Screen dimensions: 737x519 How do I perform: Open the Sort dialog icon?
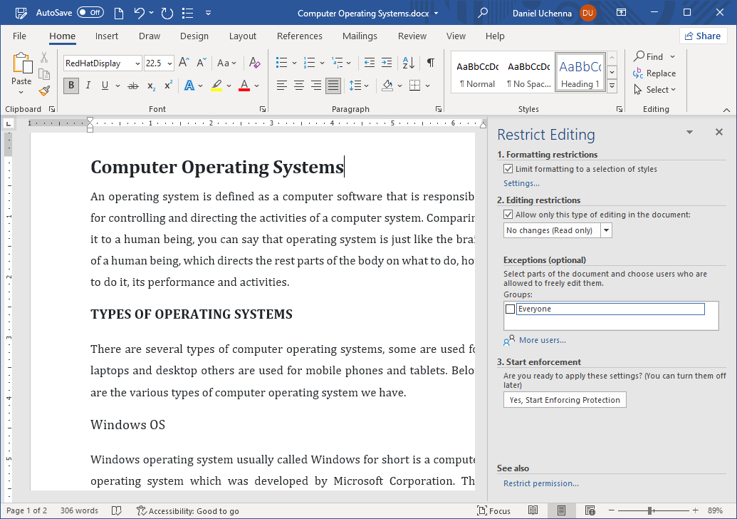point(407,63)
